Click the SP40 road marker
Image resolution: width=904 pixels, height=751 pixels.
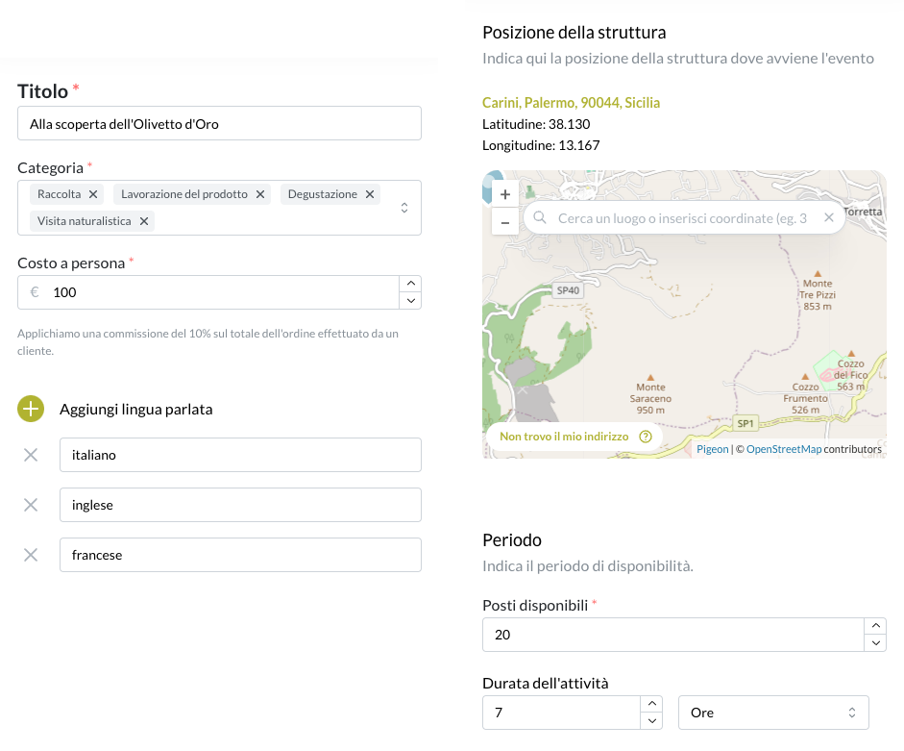(x=568, y=290)
